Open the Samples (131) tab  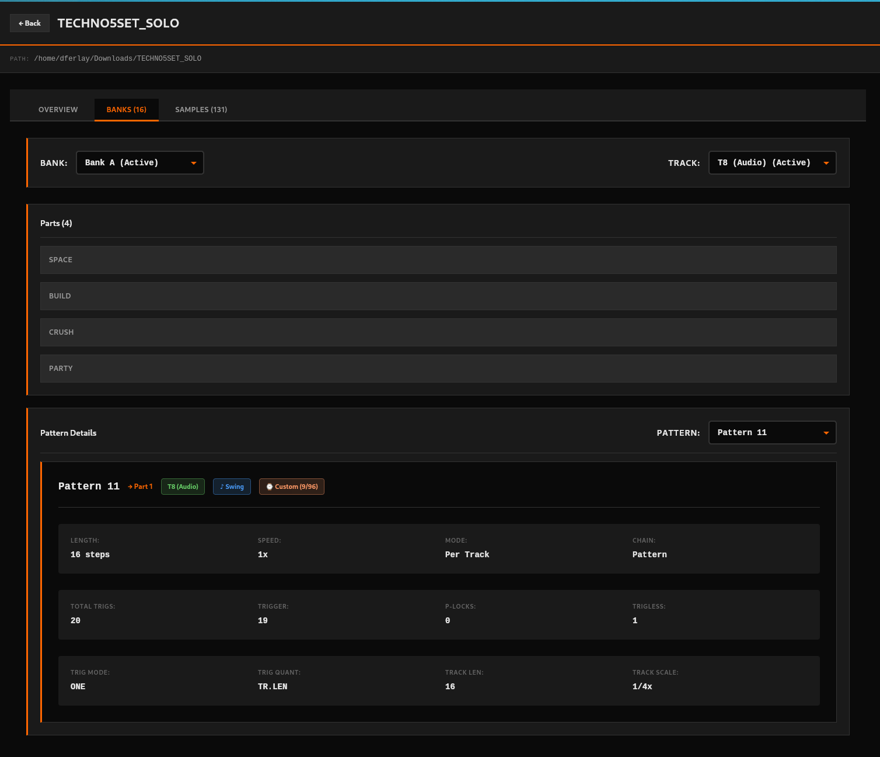click(201, 110)
